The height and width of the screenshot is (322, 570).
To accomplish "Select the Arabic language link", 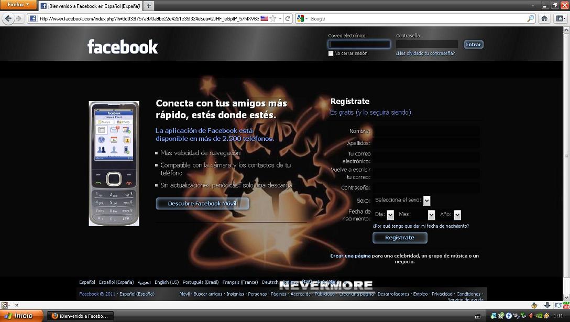I will tap(144, 282).
